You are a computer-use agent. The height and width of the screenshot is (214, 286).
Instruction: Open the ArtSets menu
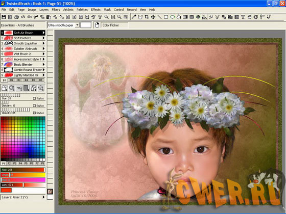[68, 10]
